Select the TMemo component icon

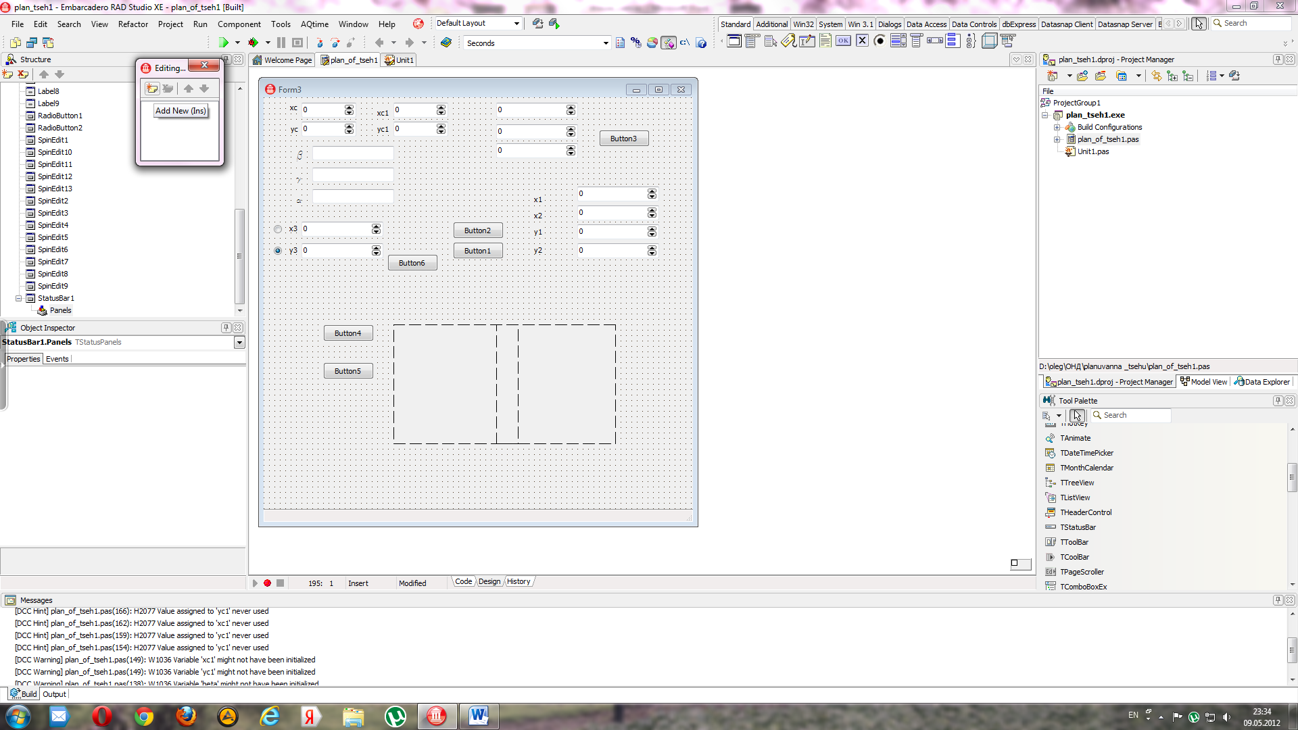tap(825, 41)
